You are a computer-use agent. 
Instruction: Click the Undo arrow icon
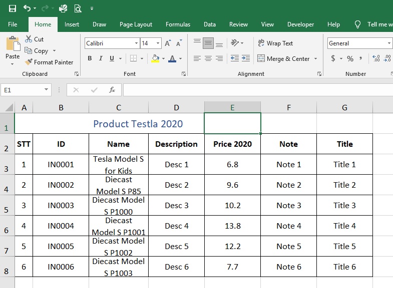point(27,8)
